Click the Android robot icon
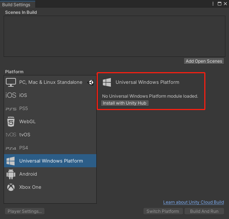The image size is (229, 219). pyautogui.click(x=11, y=174)
